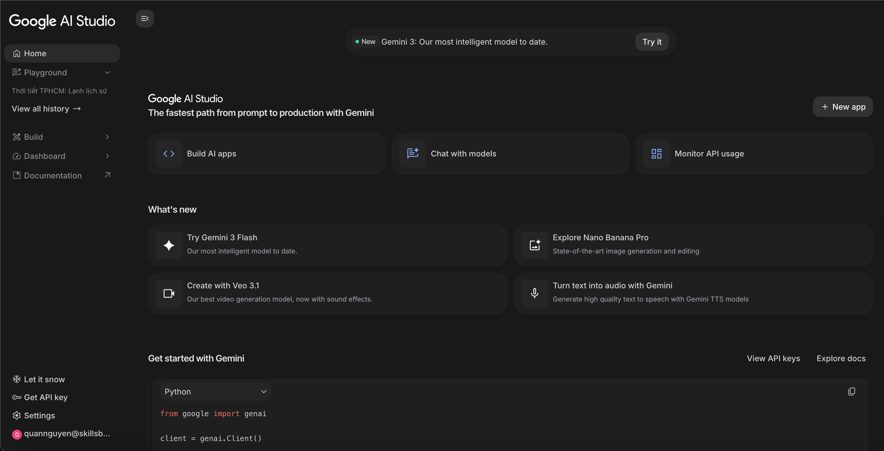Click 'Gemini 3: Our most intelligent model' banner text

464,42
